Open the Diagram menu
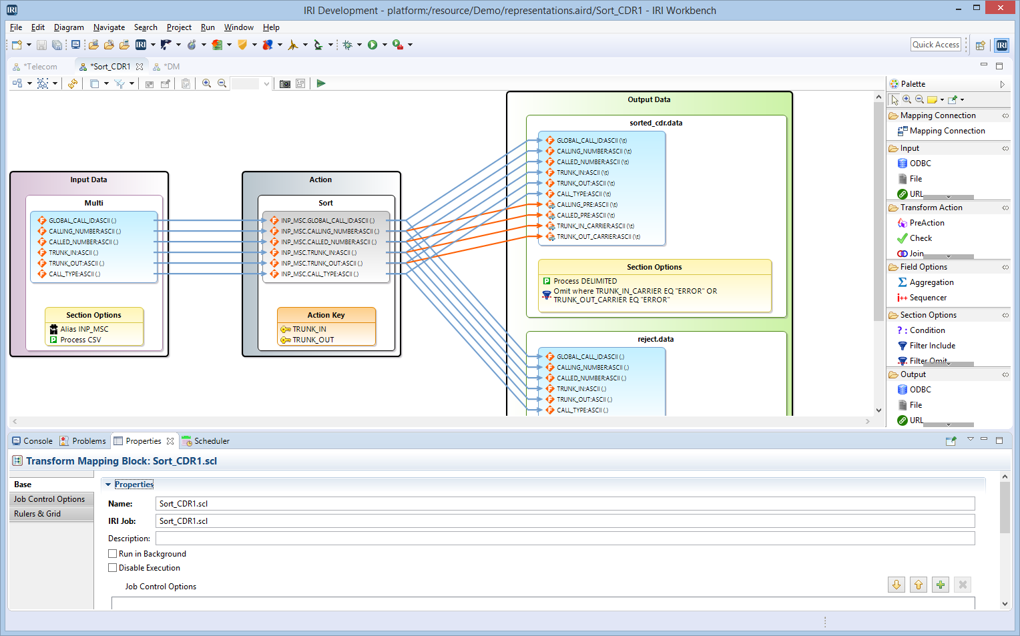This screenshot has width=1020, height=636. click(69, 27)
